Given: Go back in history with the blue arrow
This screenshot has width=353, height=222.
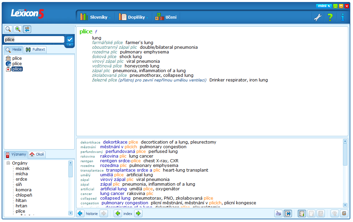Looking at the screenshot, I should tap(80, 214).
